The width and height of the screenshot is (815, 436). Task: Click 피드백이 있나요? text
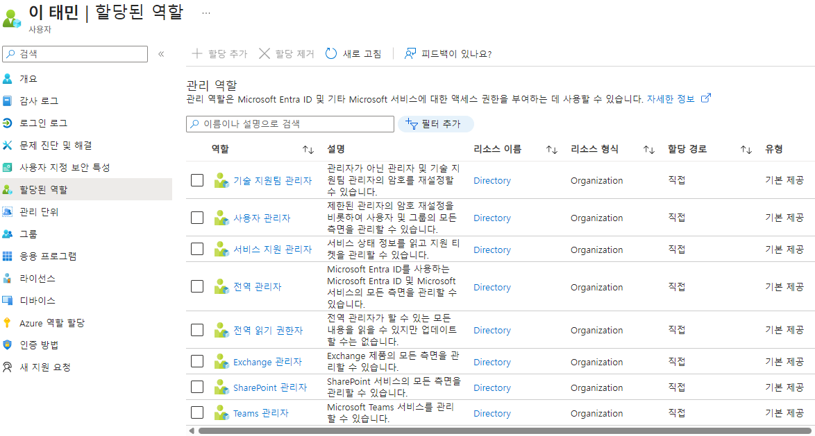456,54
